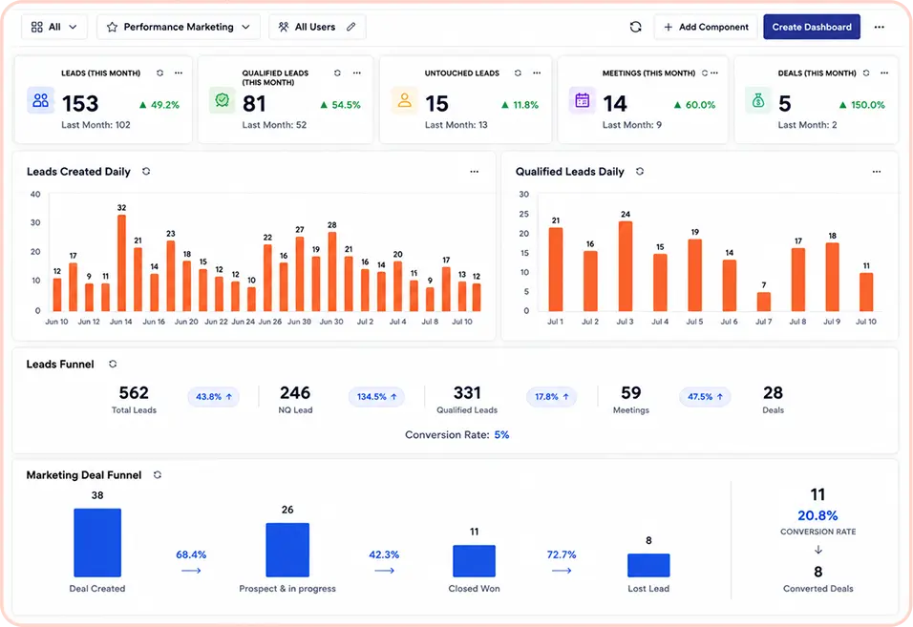
Task: Open the top-right dashboard more options menu
Action: click(x=880, y=27)
